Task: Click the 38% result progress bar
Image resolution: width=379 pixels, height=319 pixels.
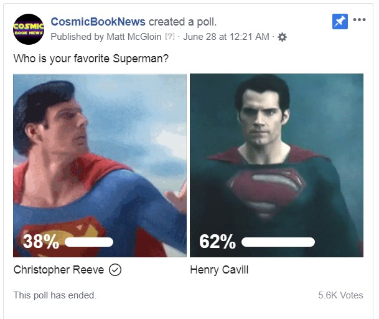Action: pyautogui.click(x=89, y=242)
